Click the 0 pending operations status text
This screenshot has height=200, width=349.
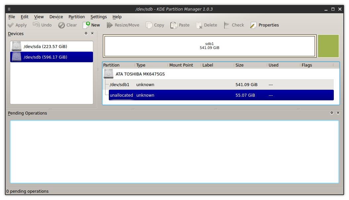pos(27,191)
